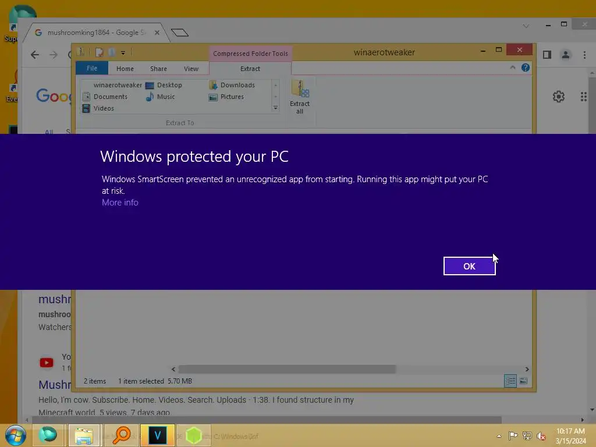Click left arrow of Explorer horizontal scrollbar
Viewport: 596px width, 447px height.
pos(173,369)
